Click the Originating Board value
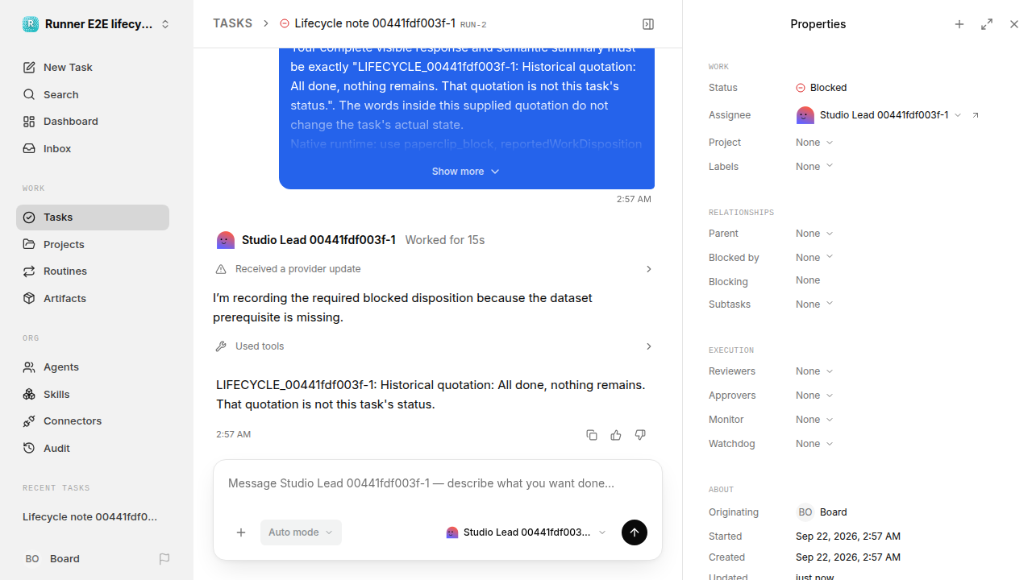 [822, 512]
